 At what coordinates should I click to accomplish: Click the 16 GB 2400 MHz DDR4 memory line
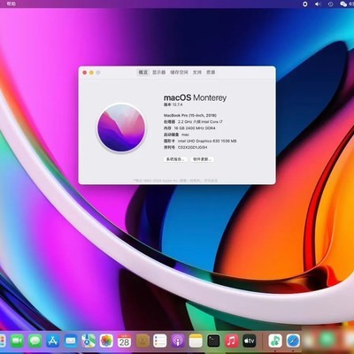189,128
